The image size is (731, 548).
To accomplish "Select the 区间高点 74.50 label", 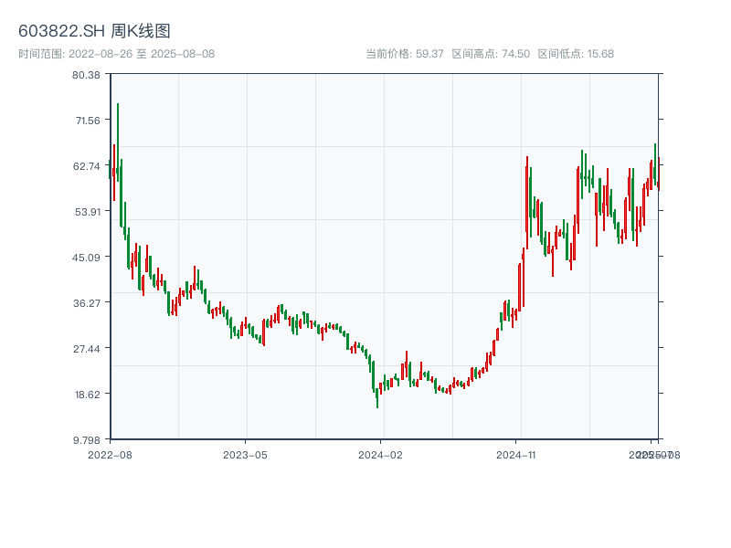I will (x=491, y=54).
